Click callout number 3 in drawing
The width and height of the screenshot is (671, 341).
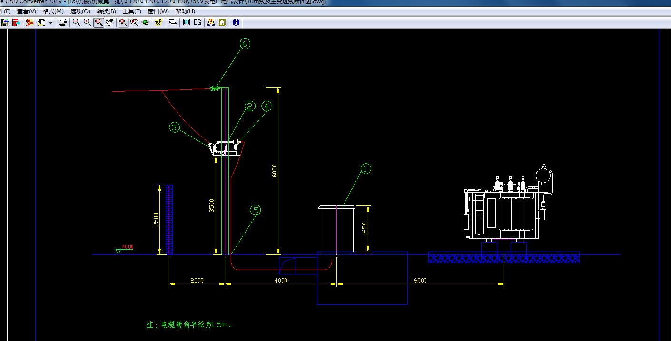pos(175,127)
